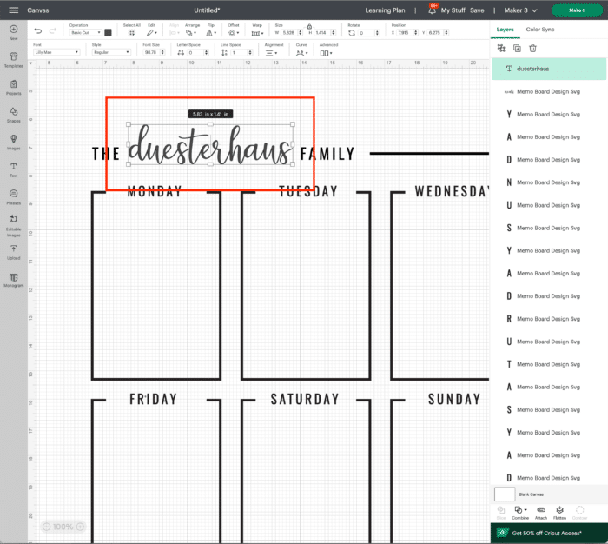This screenshot has width=608, height=544.
Task: Select the Text tool in sidebar
Action: pos(13,169)
